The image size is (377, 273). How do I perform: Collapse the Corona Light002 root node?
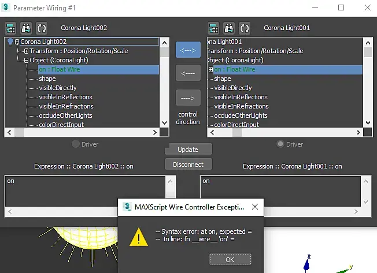tap(17, 42)
